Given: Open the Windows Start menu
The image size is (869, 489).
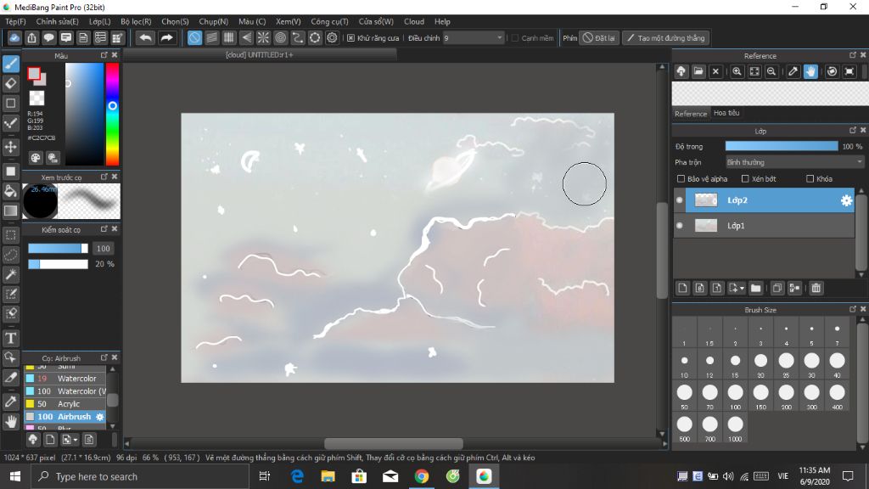Looking at the screenshot, I should (15, 476).
